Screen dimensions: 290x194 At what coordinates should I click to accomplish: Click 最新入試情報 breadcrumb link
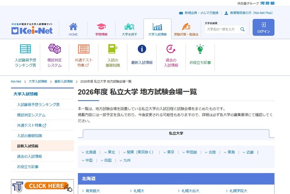tap(63, 82)
